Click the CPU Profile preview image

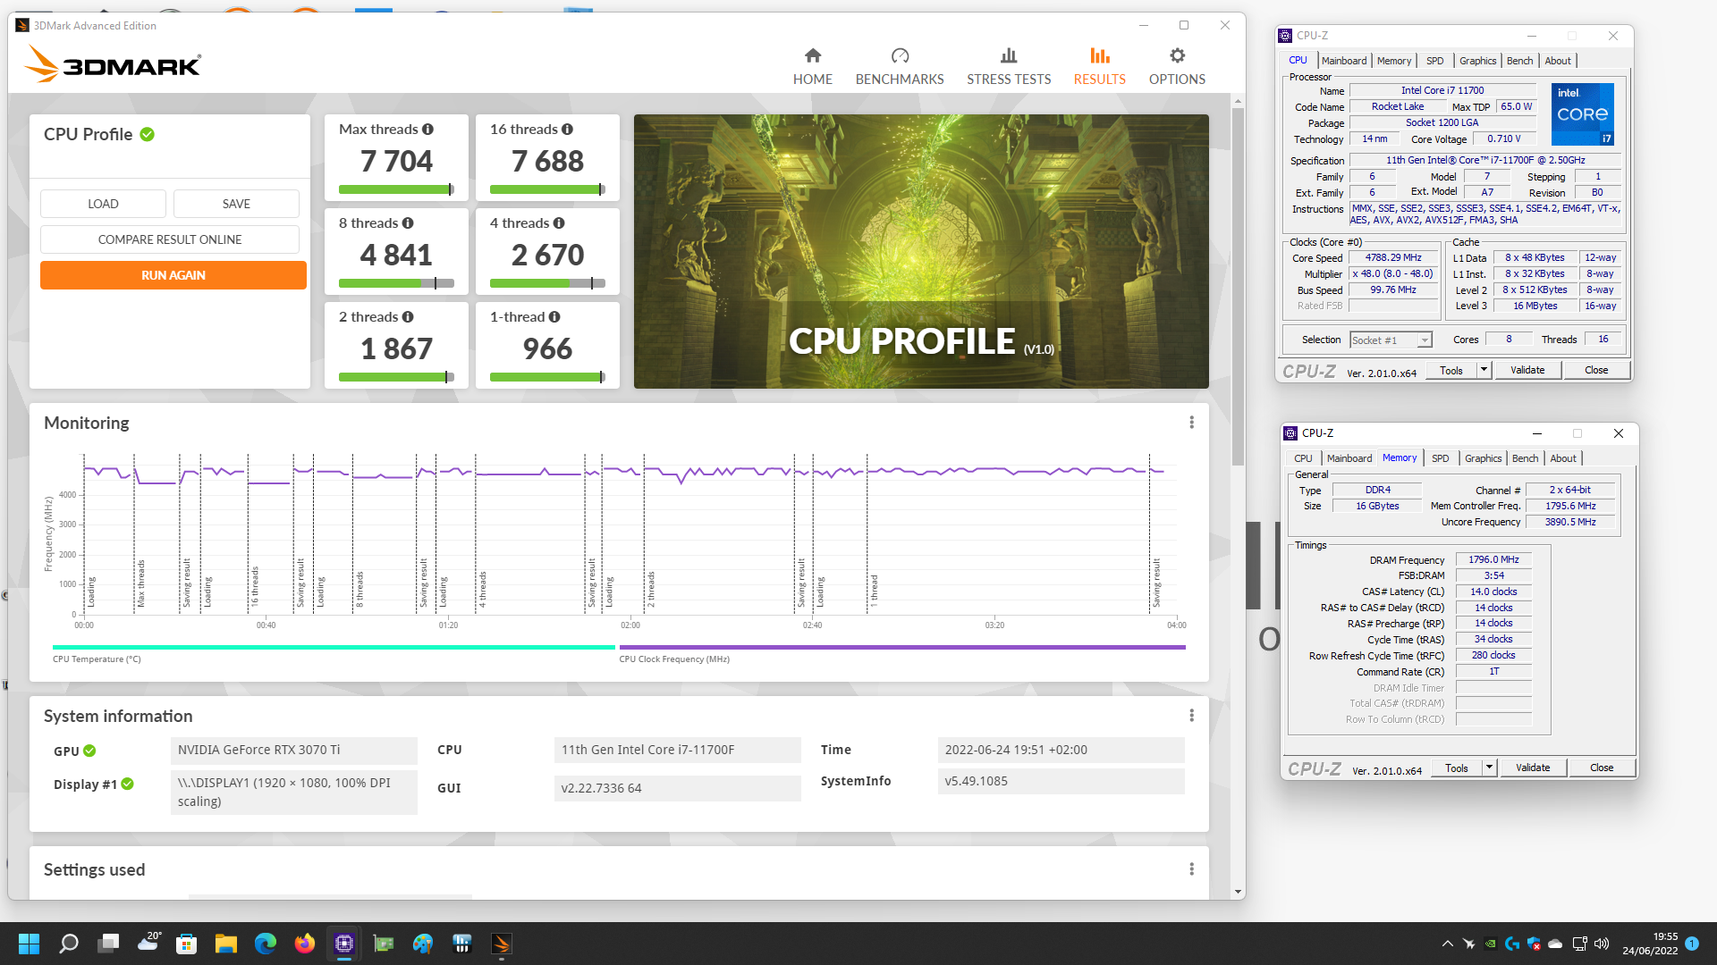921,251
